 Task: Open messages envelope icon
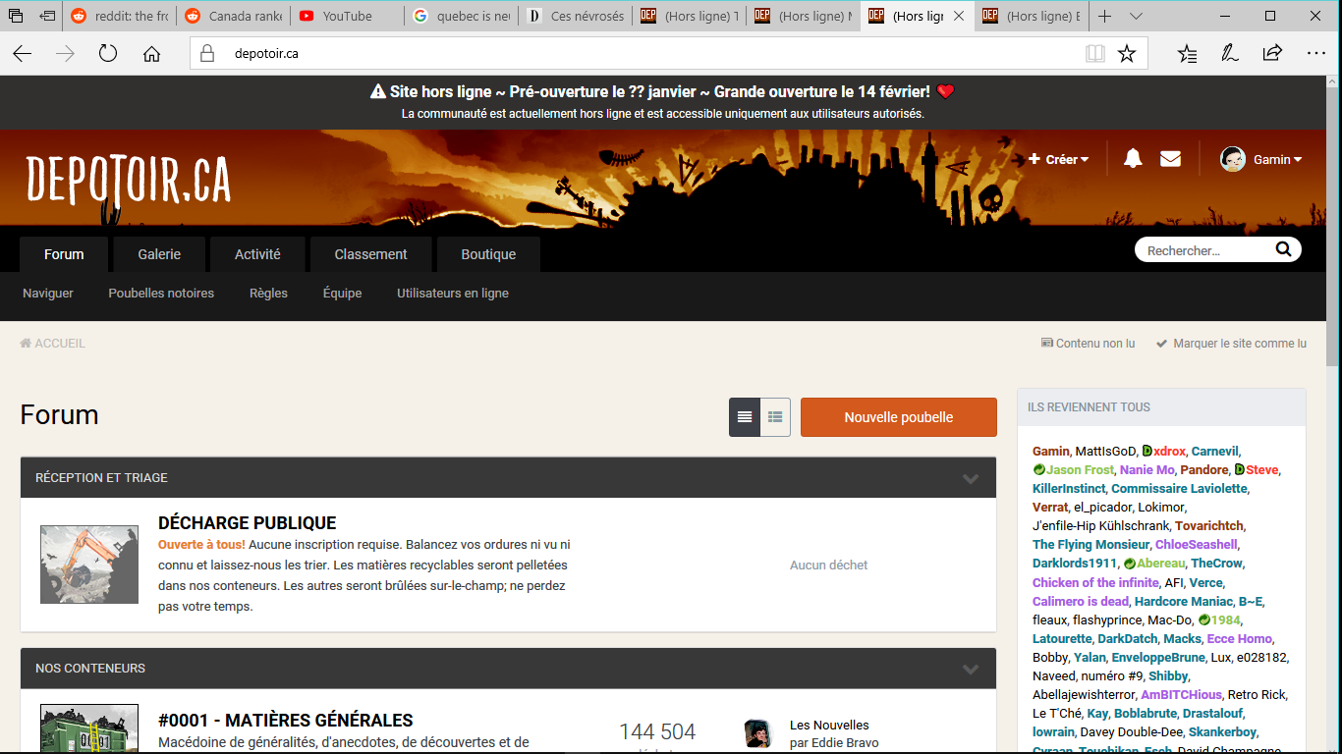click(x=1170, y=158)
